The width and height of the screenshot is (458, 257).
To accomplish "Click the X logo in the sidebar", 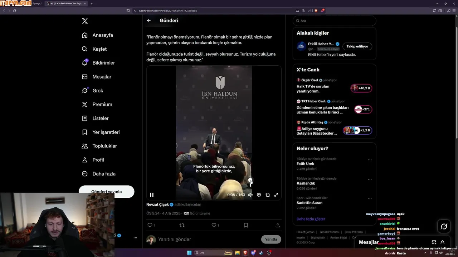I will click(x=85, y=21).
